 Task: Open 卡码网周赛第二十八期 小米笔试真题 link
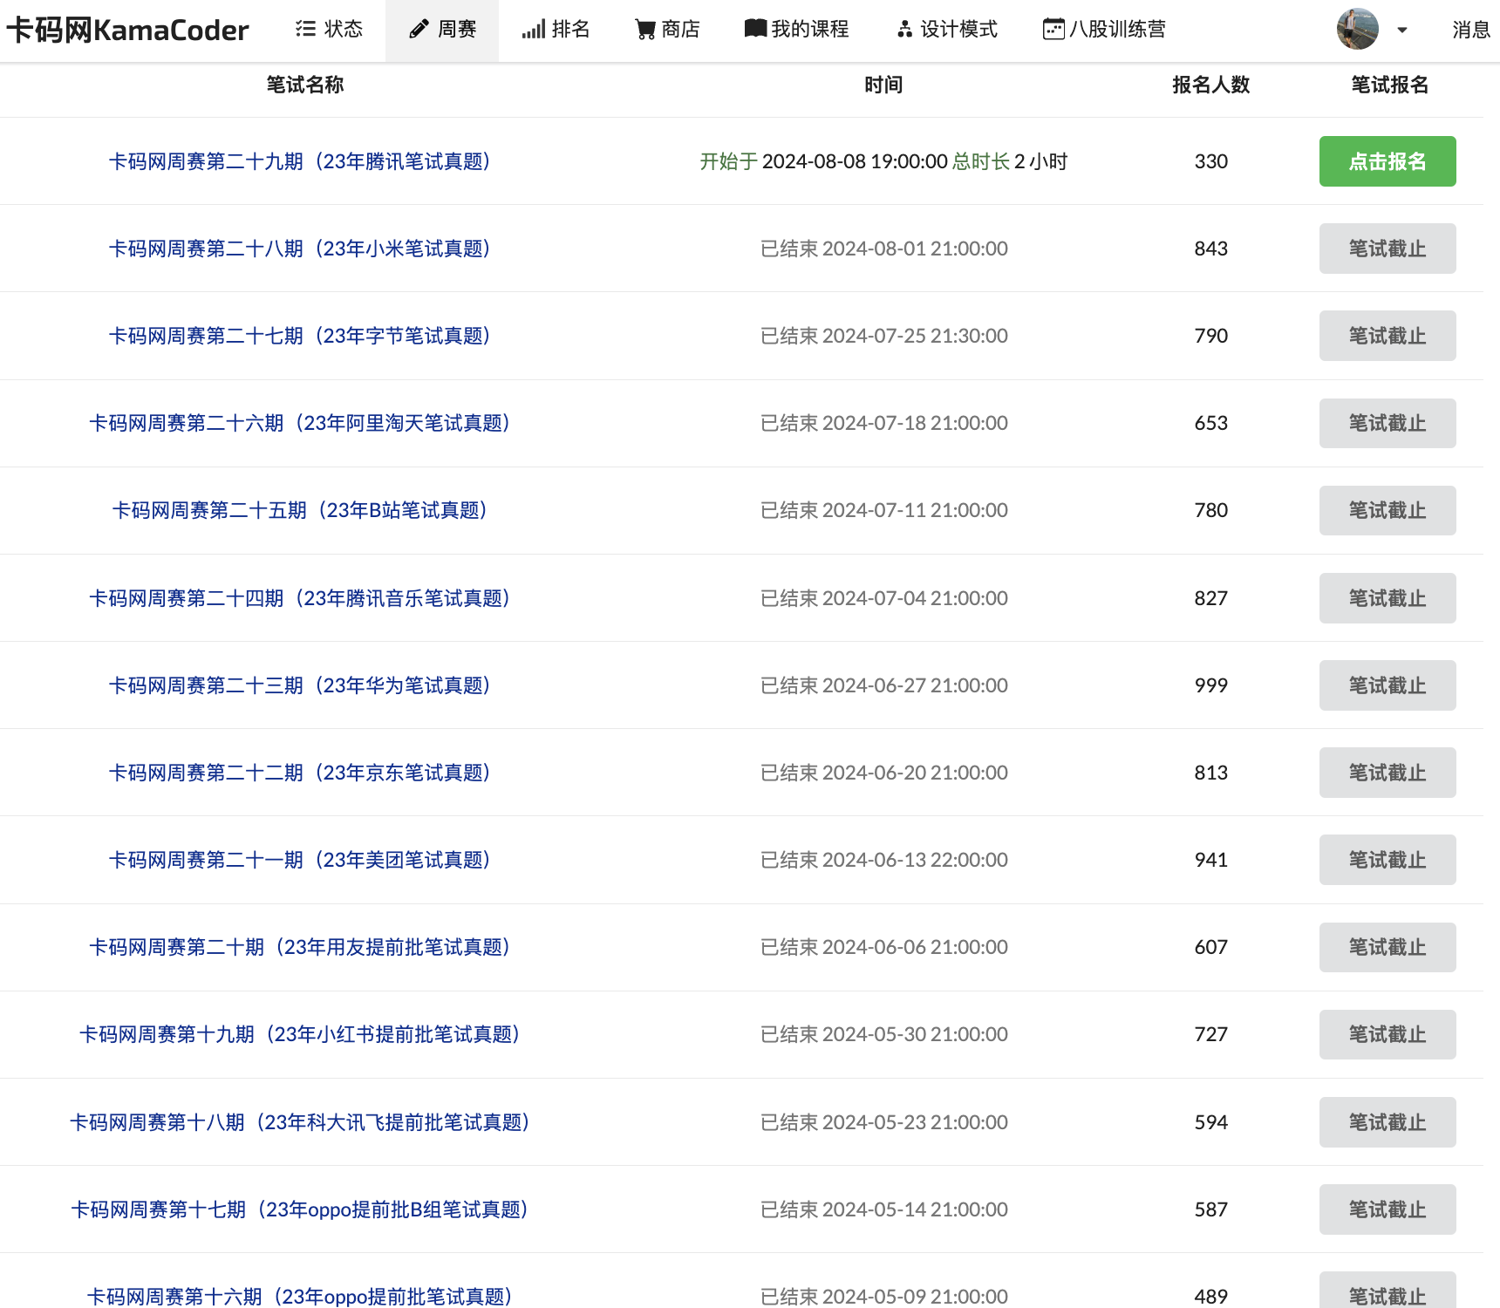pyautogui.click(x=299, y=249)
